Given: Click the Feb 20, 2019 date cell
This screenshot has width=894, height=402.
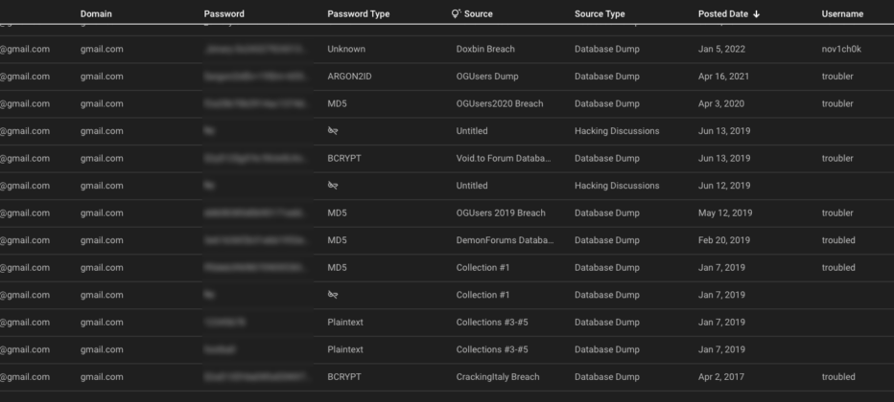Looking at the screenshot, I should 723,240.
